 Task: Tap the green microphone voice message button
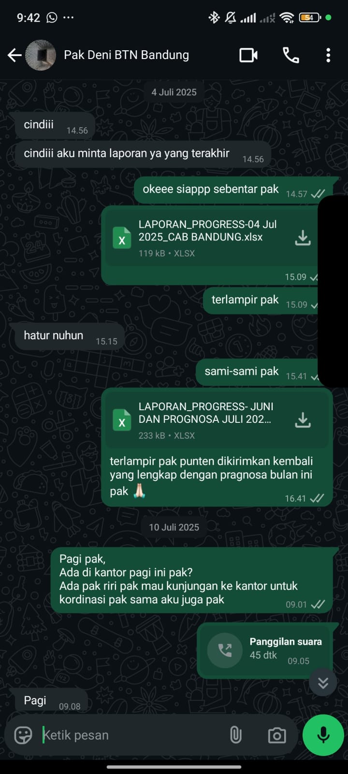(x=323, y=735)
